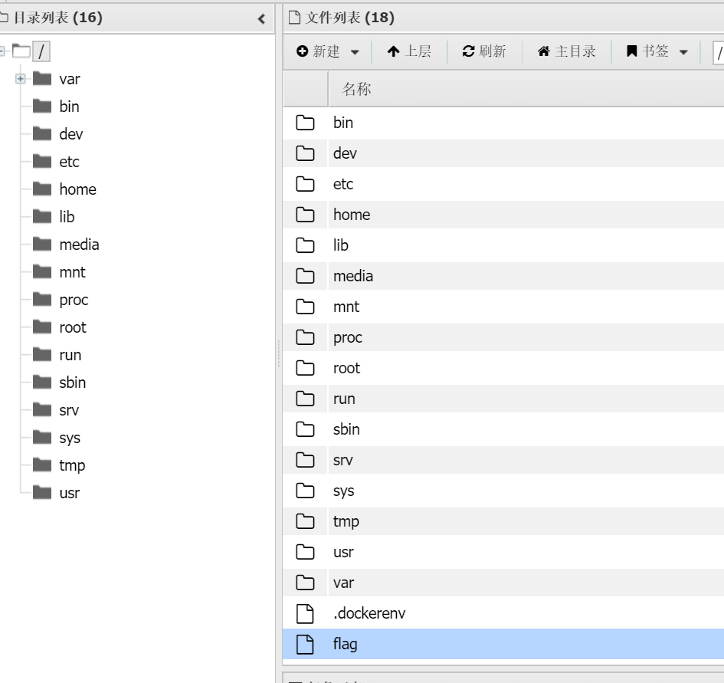
Task: Open the new item dropdown arrow
Action: [x=355, y=52]
